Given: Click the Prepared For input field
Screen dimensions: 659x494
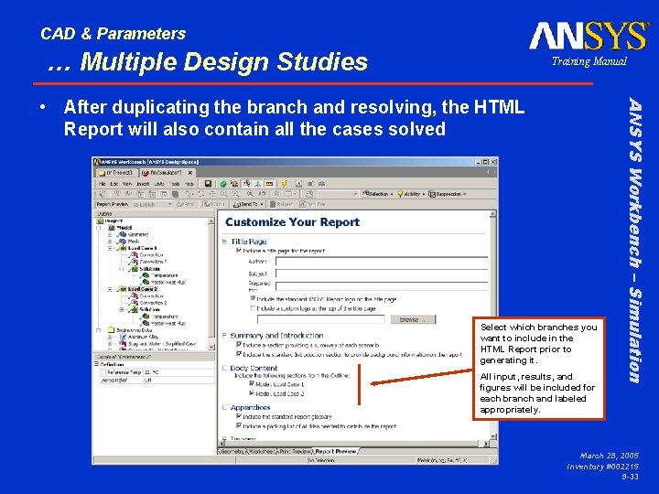Looking at the screenshot, I should click(x=382, y=286).
